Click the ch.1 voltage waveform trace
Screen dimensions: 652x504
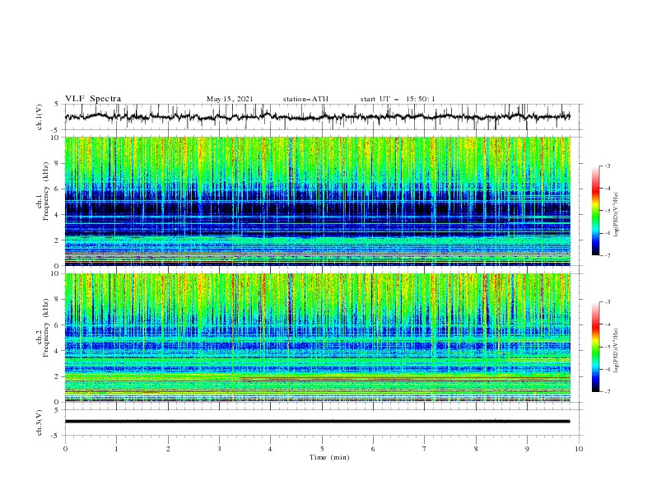point(317,117)
